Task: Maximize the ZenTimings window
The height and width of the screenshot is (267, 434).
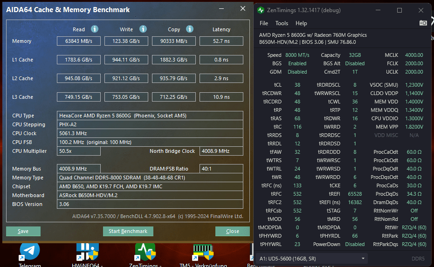Action: pos(400,10)
